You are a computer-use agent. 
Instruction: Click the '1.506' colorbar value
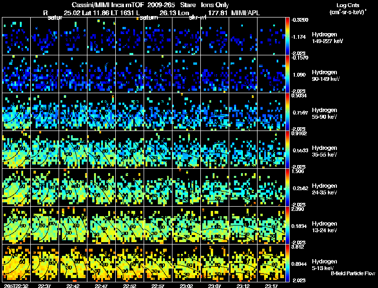[298, 171]
